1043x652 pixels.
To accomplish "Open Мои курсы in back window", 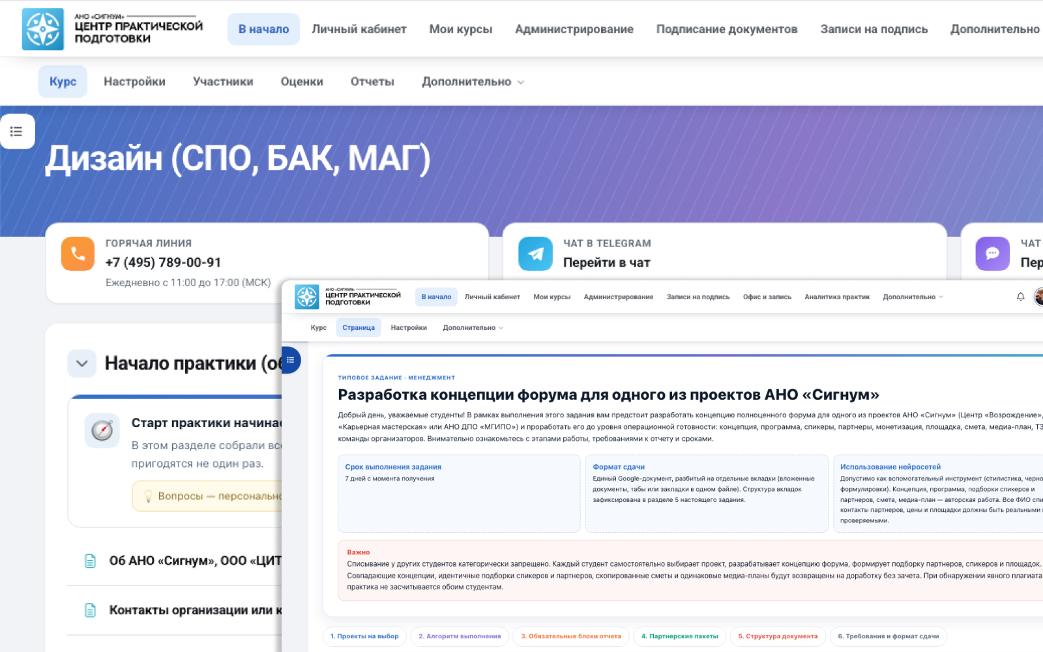I will pyautogui.click(x=460, y=29).
